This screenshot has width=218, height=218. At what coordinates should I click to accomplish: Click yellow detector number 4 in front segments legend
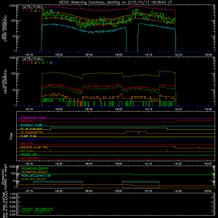click(35, 11)
